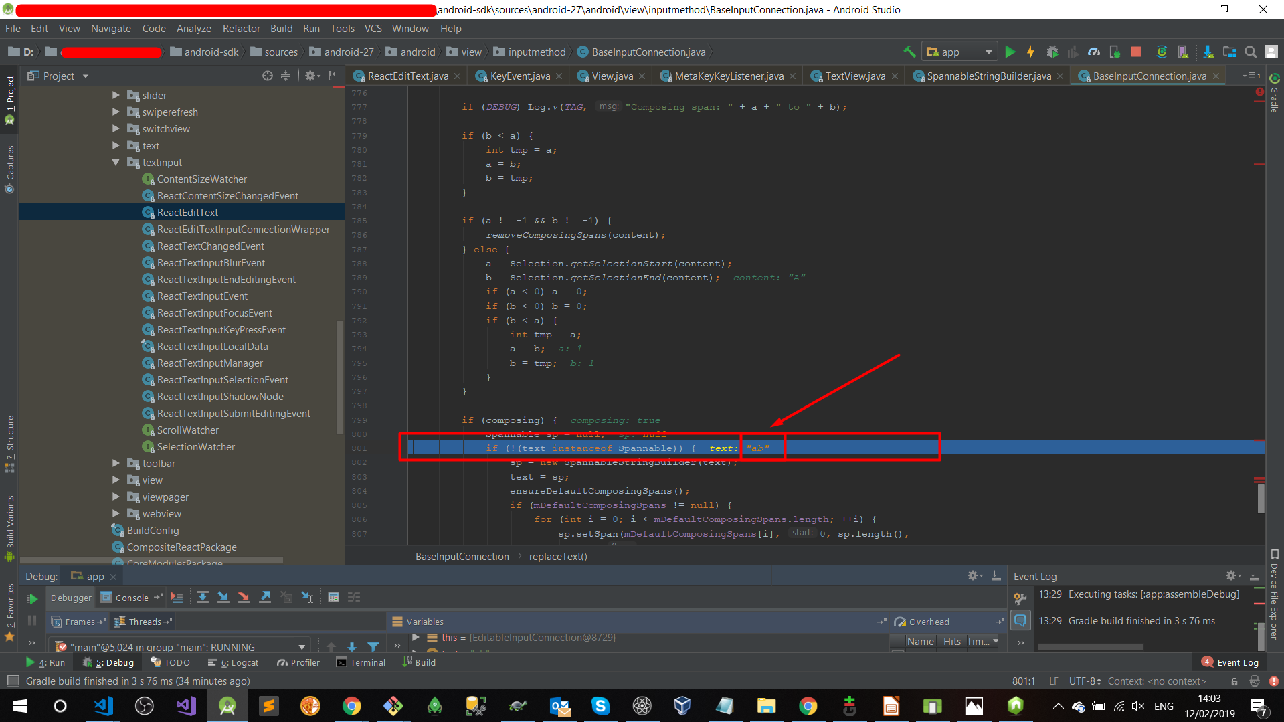Click the Event Log horizontal scrollbar
Image resolution: width=1284 pixels, height=722 pixels.
pyautogui.click(x=1090, y=647)
